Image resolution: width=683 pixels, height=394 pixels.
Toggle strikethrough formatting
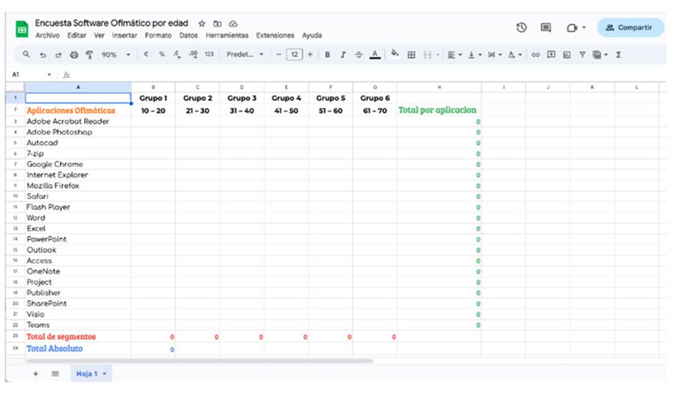(358, 55)
